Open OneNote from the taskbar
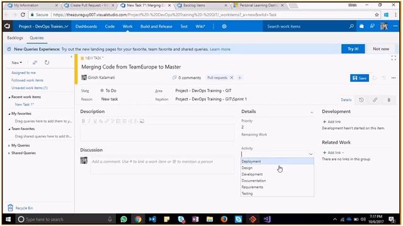Image resolution: width=403 pixels, height=226 pixels. 195,219
